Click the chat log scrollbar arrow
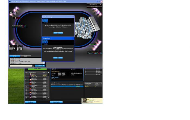The height and width of the screenshot is (120, 190). point(44,63)
